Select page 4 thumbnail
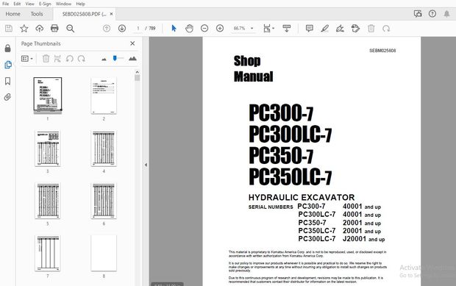456x286 pixels. 104,149
